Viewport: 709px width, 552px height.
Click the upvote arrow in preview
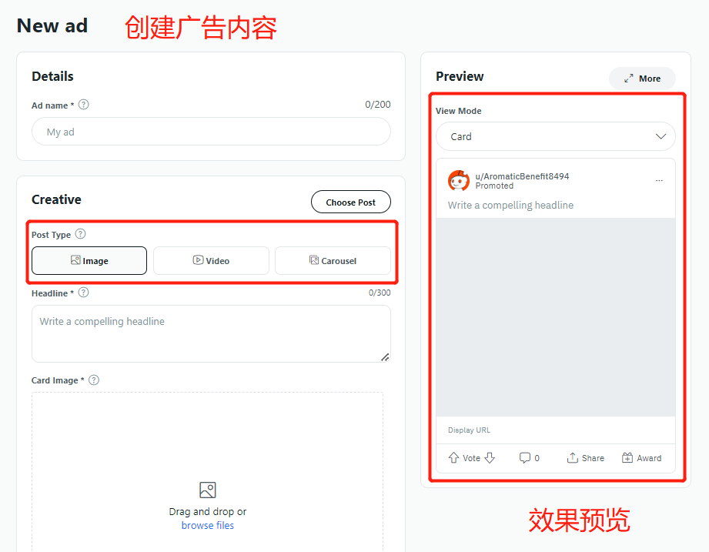click(x=453, y=458)
